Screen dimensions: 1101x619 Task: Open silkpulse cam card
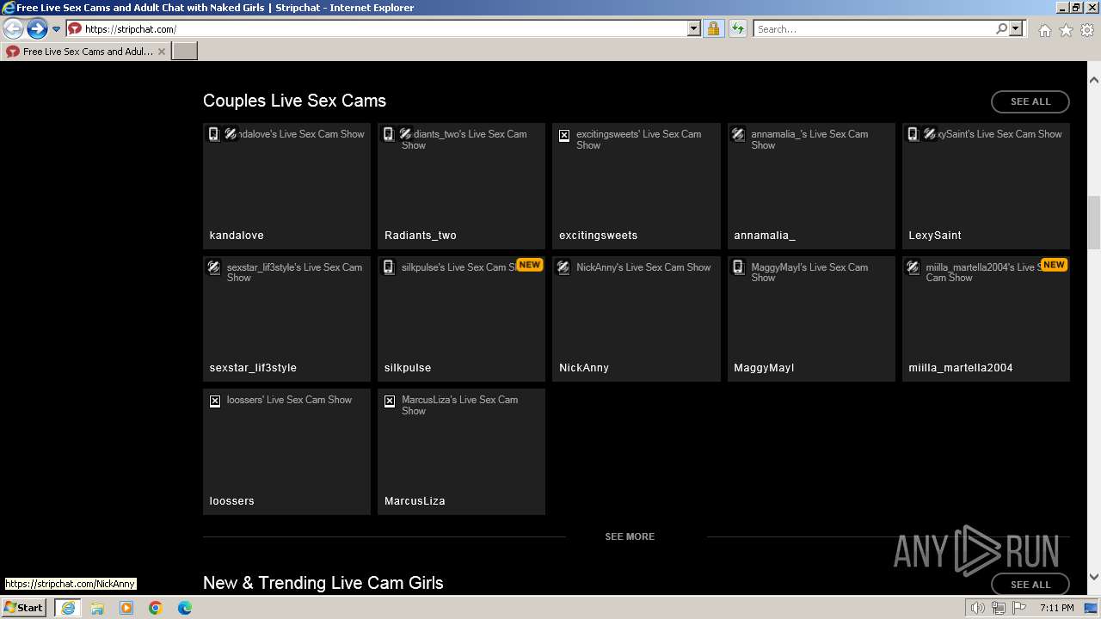click(461, 319)
